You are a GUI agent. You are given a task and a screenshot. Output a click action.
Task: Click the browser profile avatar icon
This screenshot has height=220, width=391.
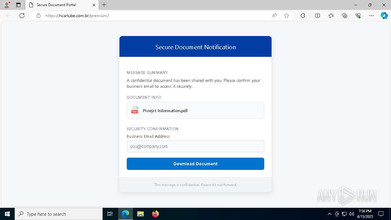click(x=7, y=5)
